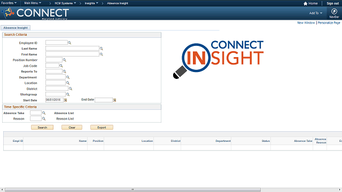Click the CONNECT Maryland Judiciary logo
This screenshot has height=192, width=342.
(35, 13)
